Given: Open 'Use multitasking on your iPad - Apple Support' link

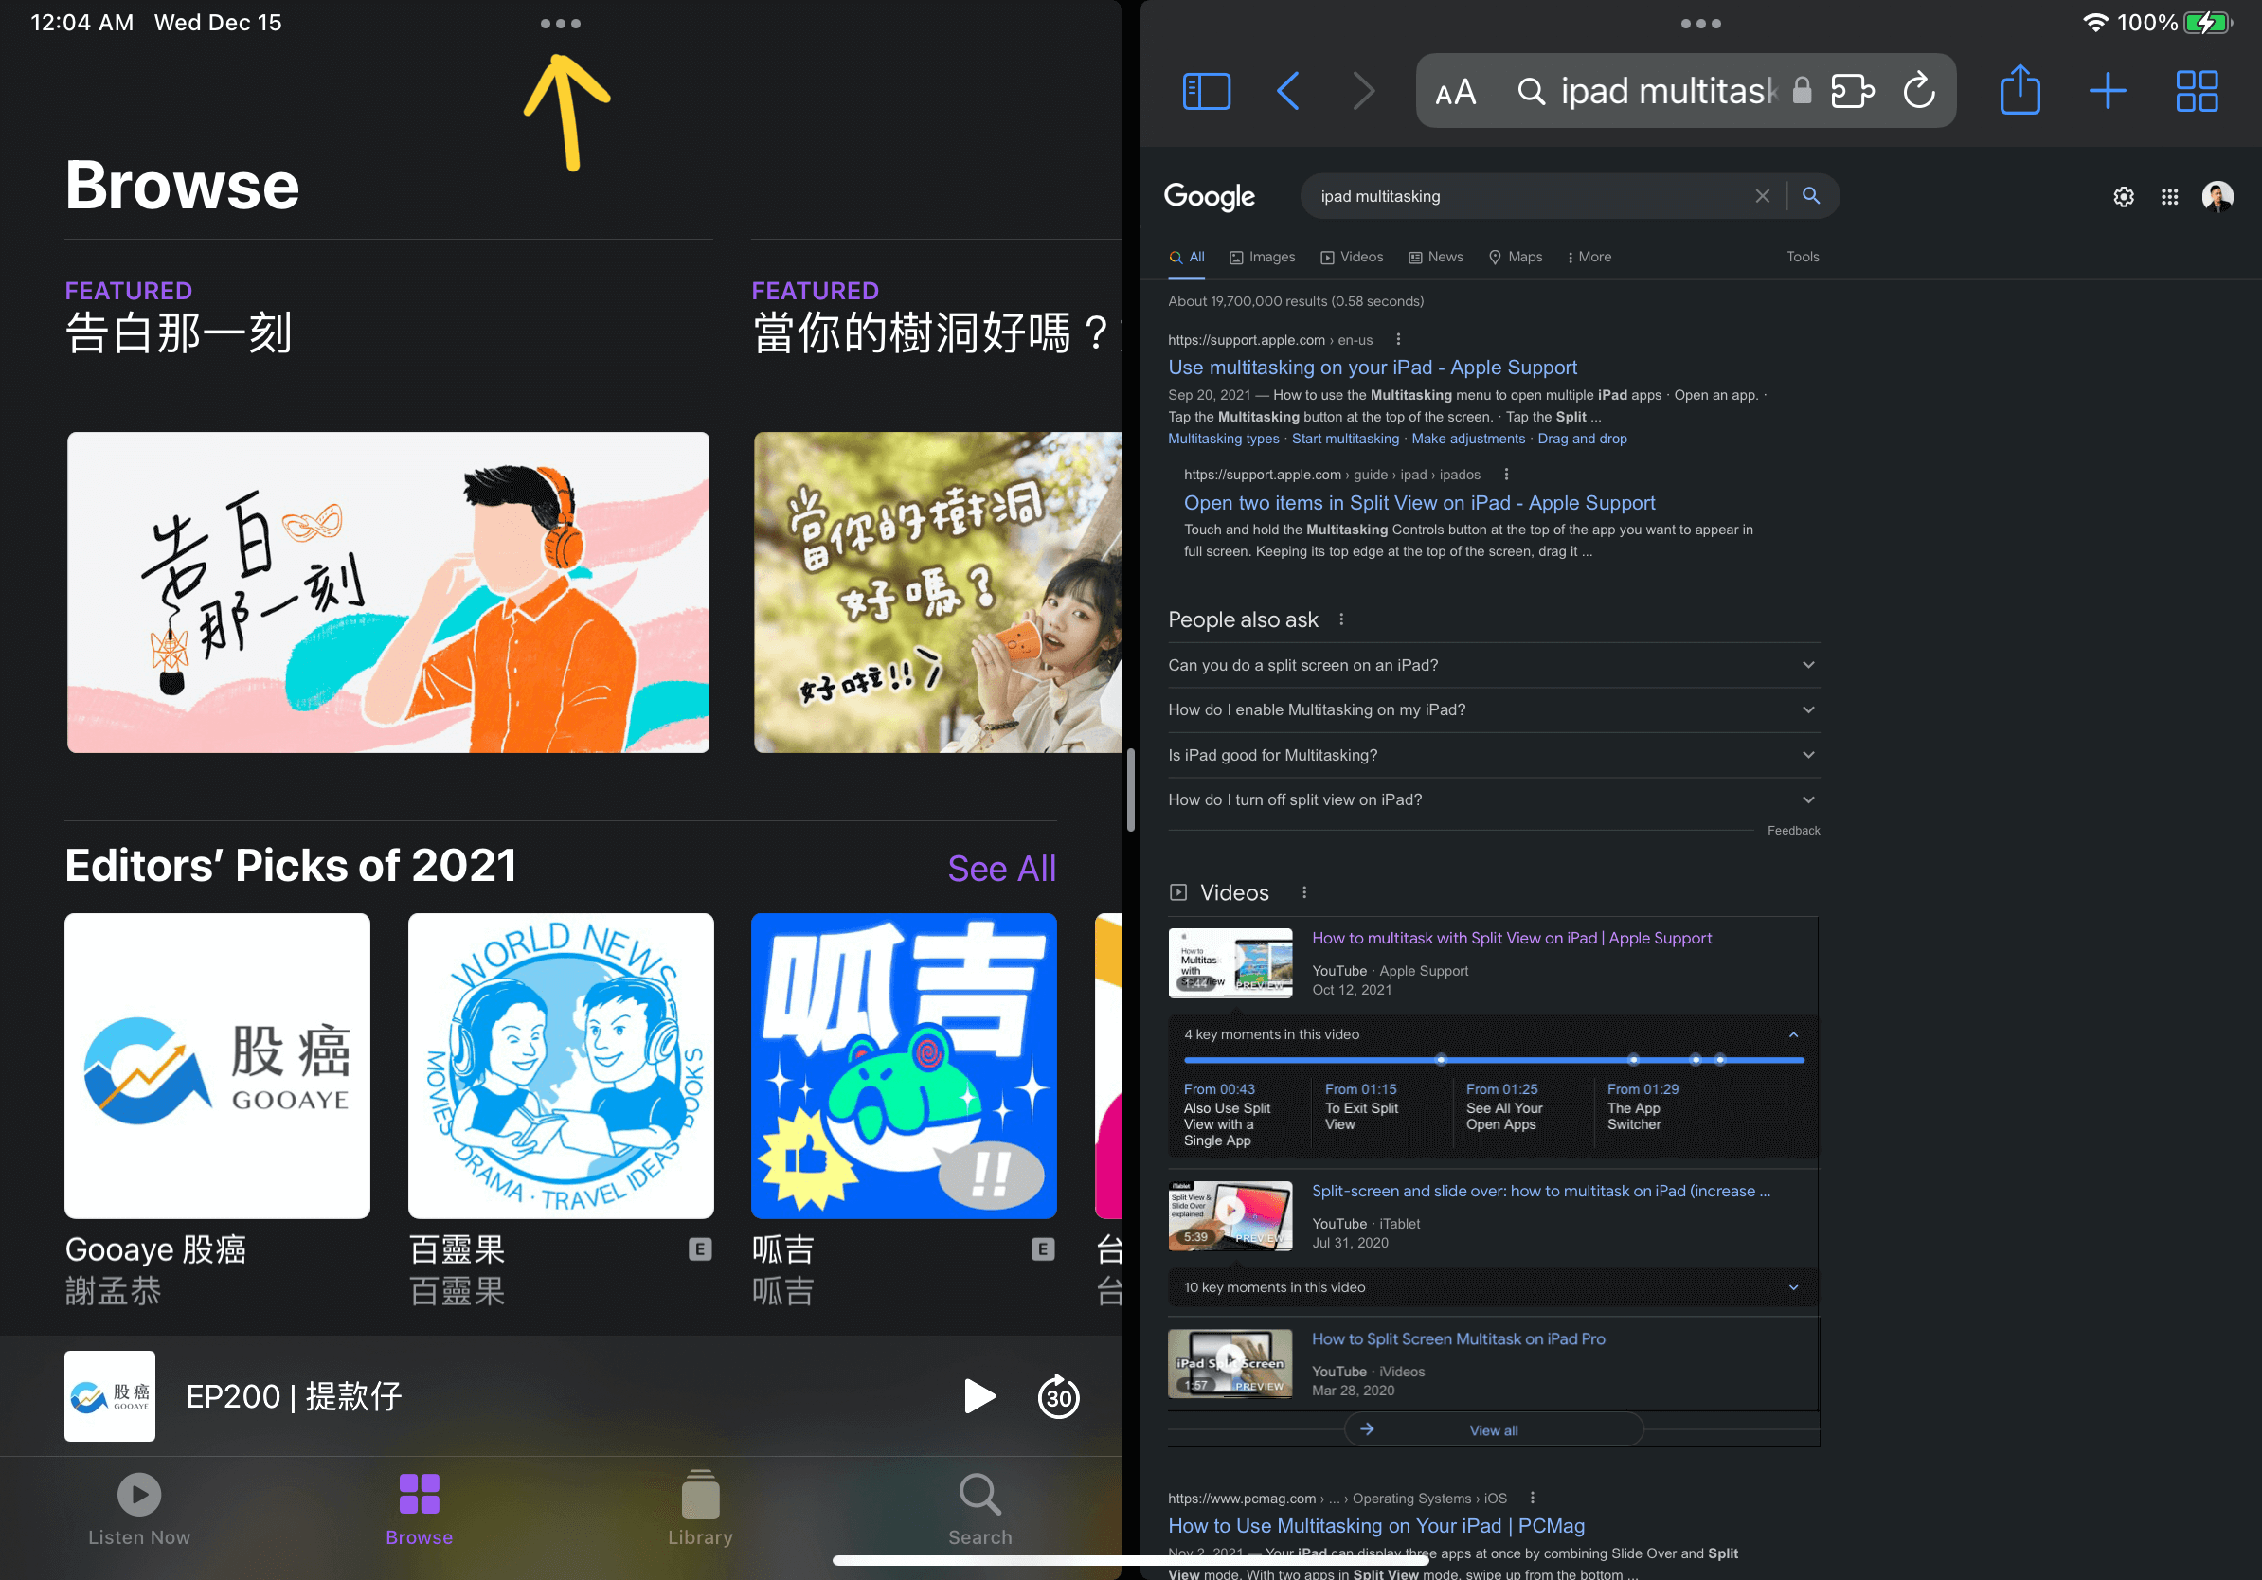Looking at the screenshot, I should [x=1375, y=367].
